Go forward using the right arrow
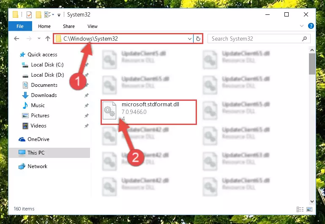 tap(29, 39)
